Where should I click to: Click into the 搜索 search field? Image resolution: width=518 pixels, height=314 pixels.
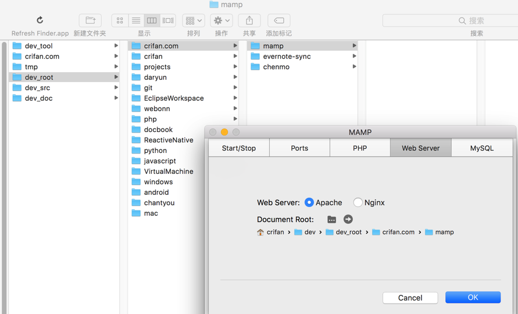click(x=450, y=20)
